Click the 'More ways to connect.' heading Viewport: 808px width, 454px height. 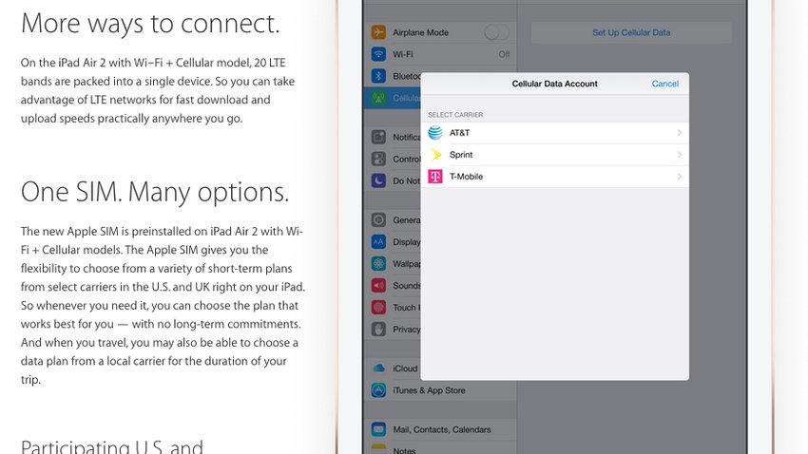[x=150, y=24]
